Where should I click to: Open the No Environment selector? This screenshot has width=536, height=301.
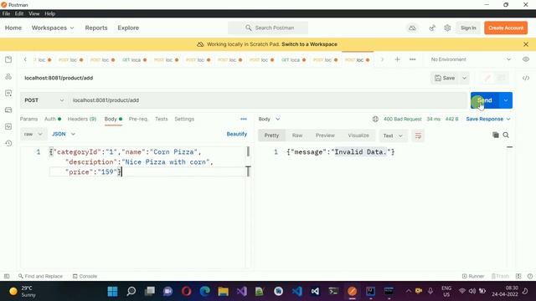[471, 59]
